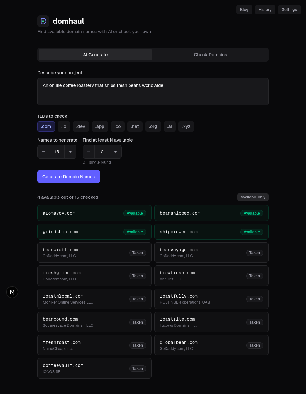Enable the .dev TLD
Screen dimensions: 306x394
[81, 126]
